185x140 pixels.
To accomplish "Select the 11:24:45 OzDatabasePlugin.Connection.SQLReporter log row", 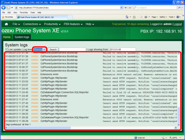I will click(91, 92).
